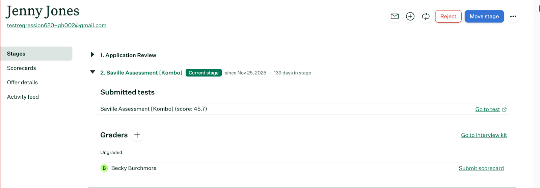Click external link icon beside Go to test
Viewport: 540px width, 188px height.
504,109
